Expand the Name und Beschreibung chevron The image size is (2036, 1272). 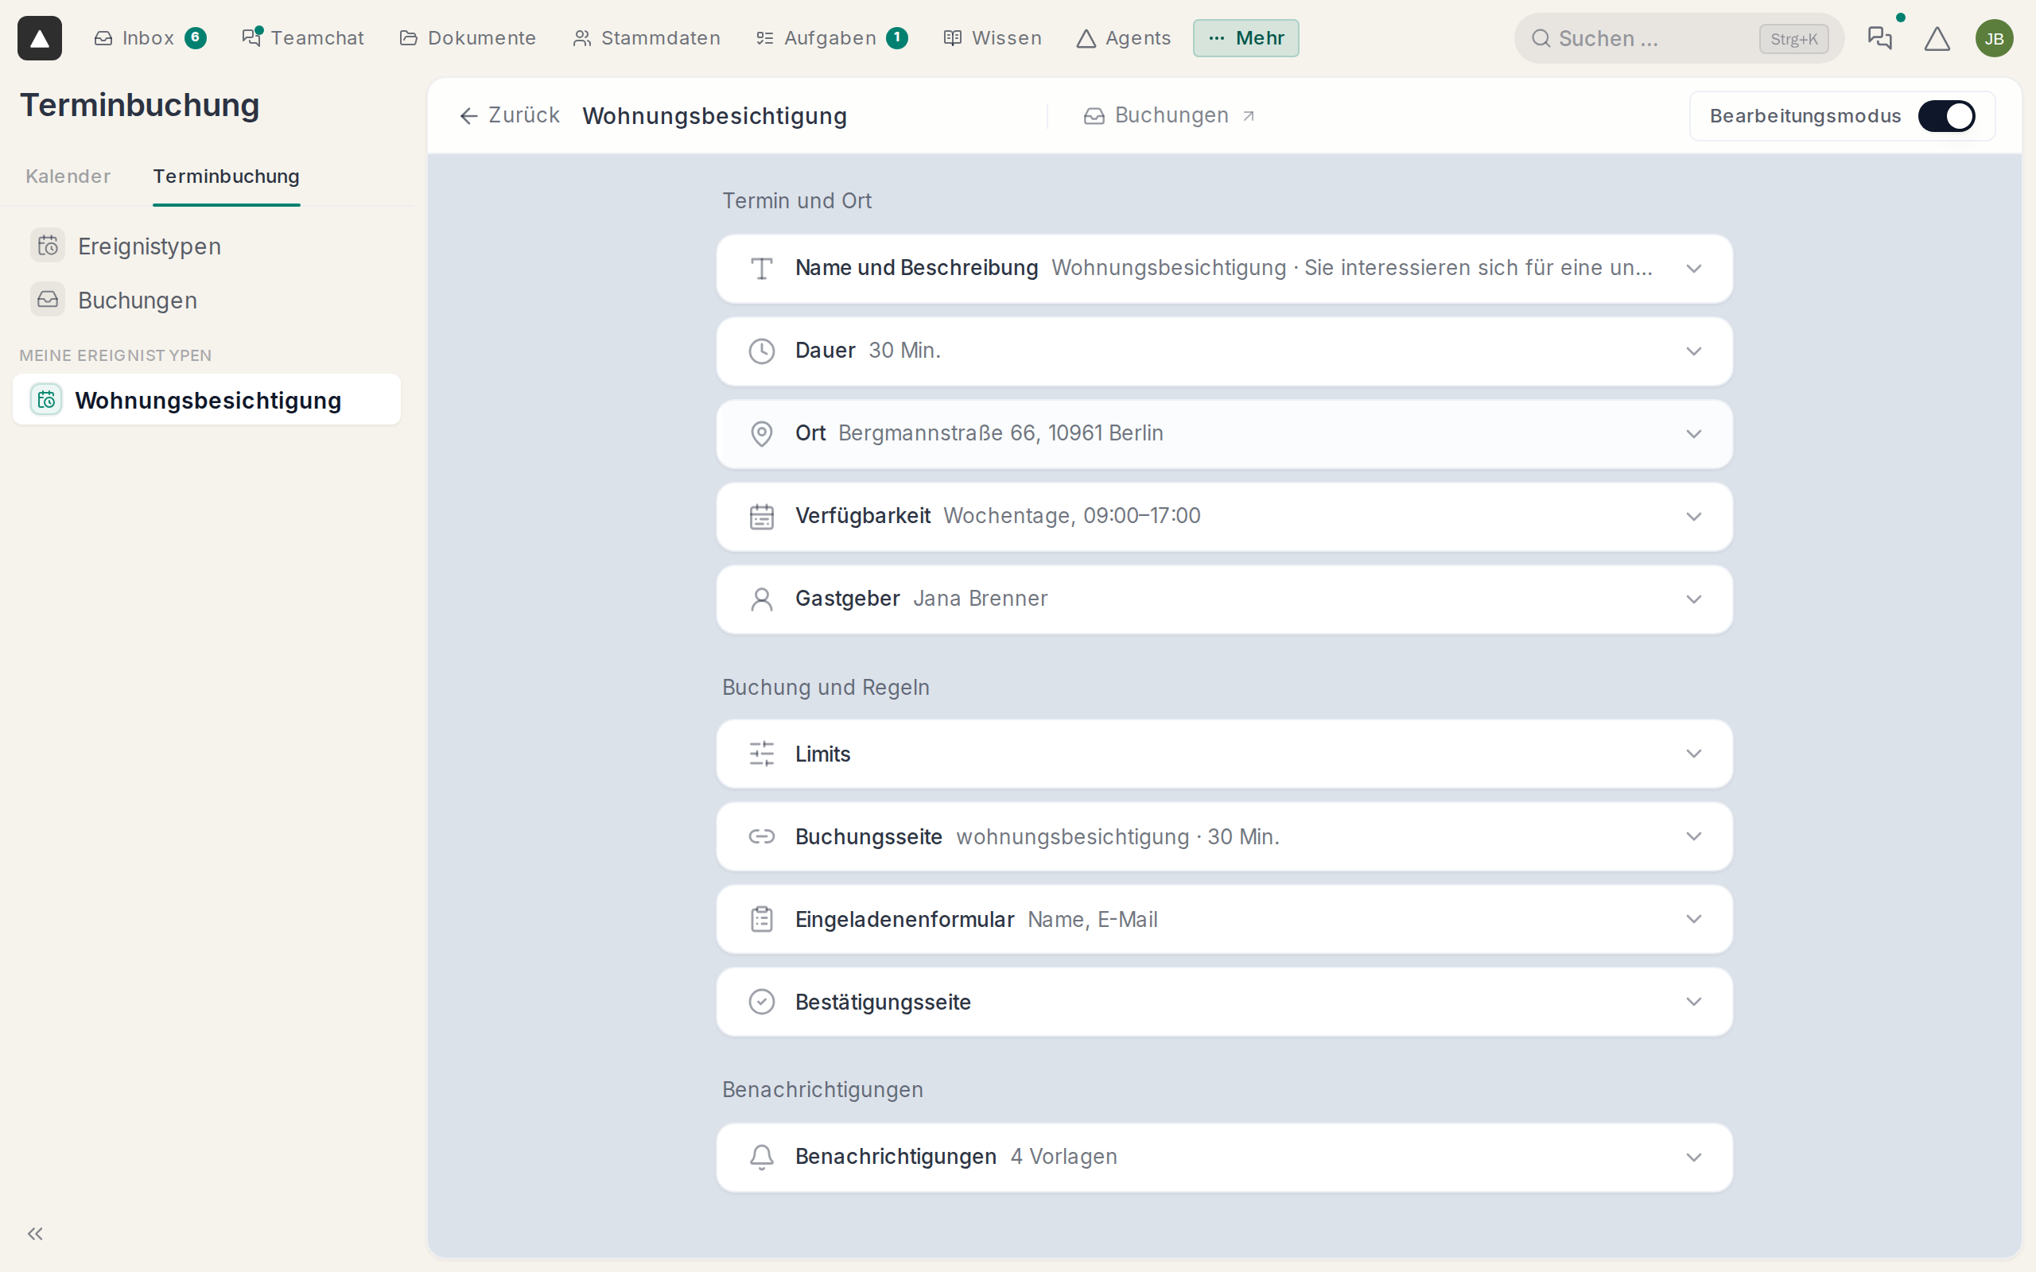(x=1693, y=269)
